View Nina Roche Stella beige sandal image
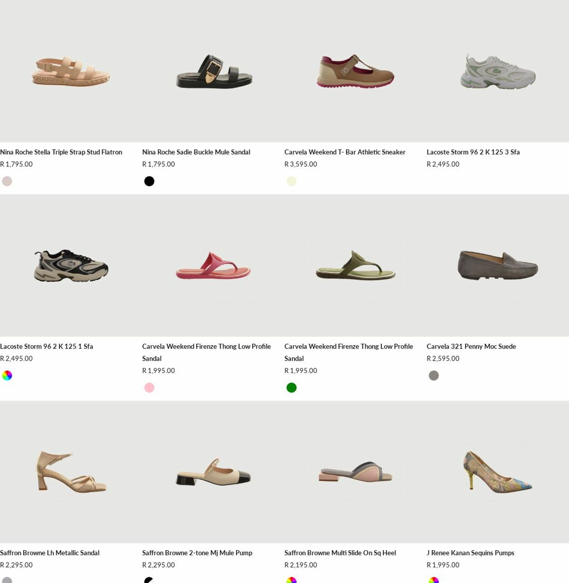This screenshot has height=583, width=569. point(71,71)
